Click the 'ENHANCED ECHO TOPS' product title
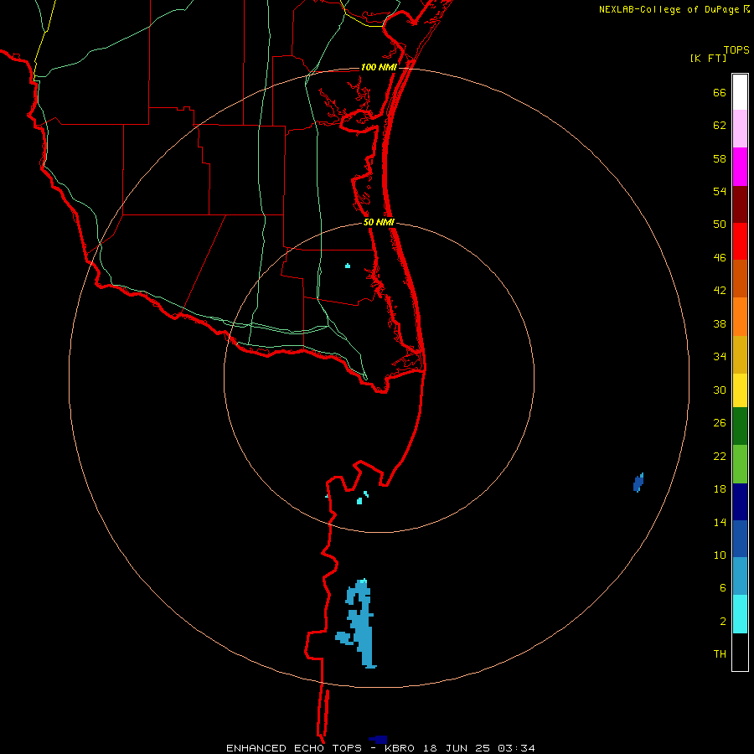Screen dimensions: 754x754 click(x=294, y=748)
